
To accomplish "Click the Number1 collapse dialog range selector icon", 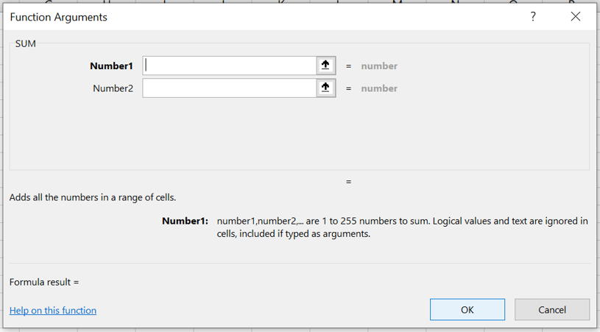I will click(x=325, y=66).
